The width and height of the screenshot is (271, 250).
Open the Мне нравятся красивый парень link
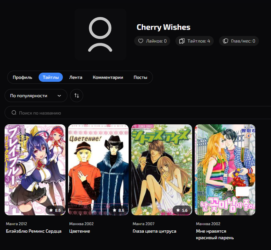215,234
